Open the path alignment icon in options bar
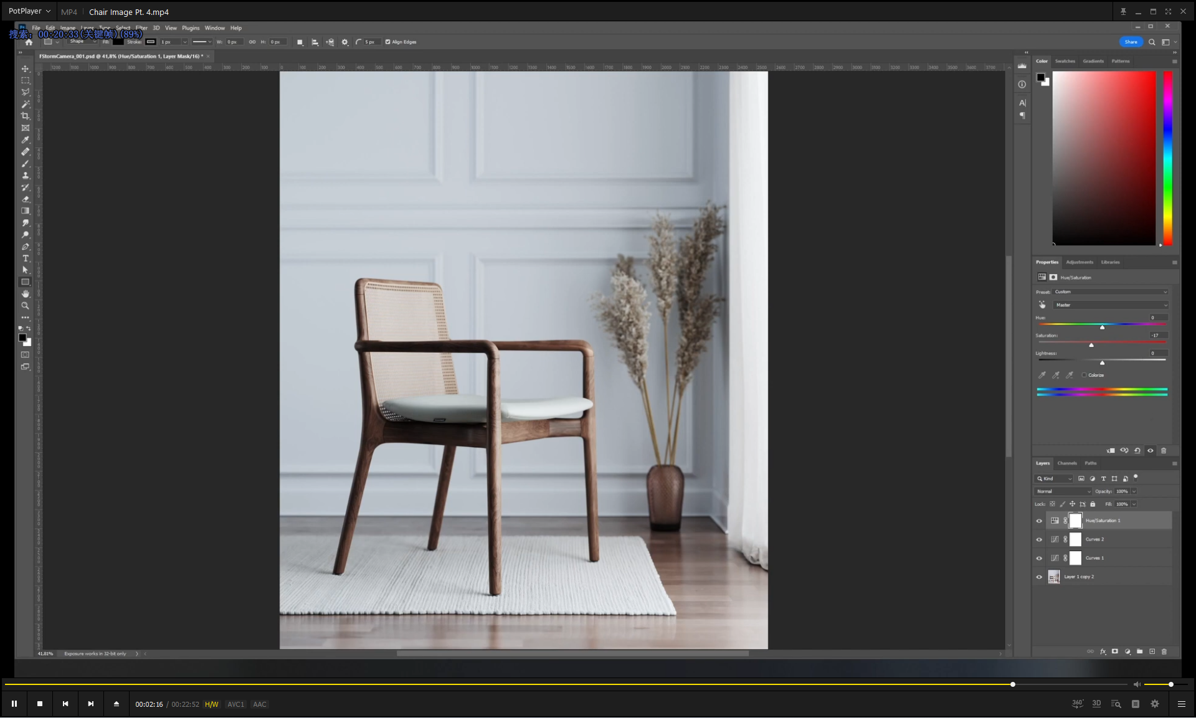The width and height of the screenshot is (1196, 718). (x=315, y=42)
